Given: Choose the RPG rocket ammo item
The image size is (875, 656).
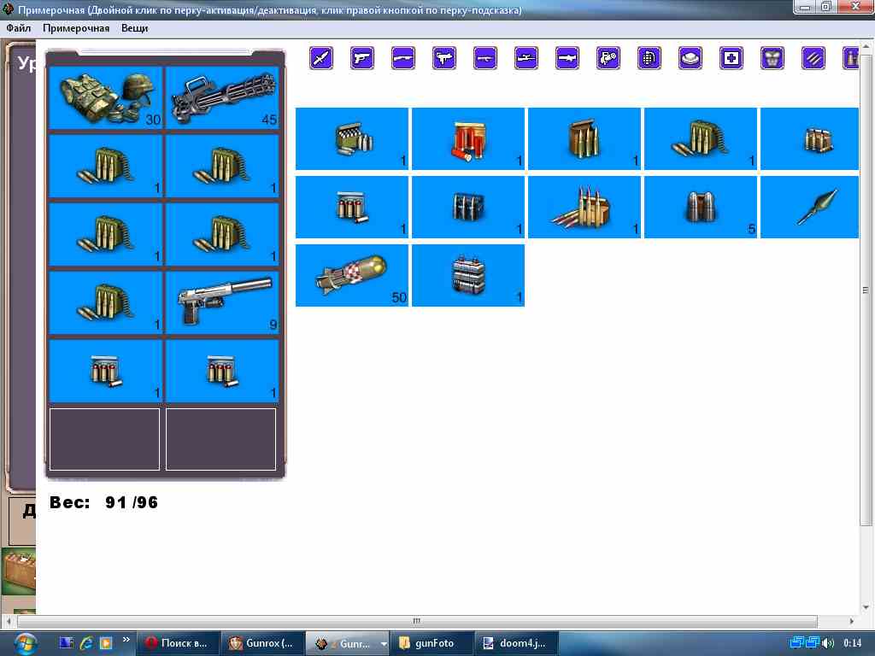Looking at the screenshot, I should point(809,207).
